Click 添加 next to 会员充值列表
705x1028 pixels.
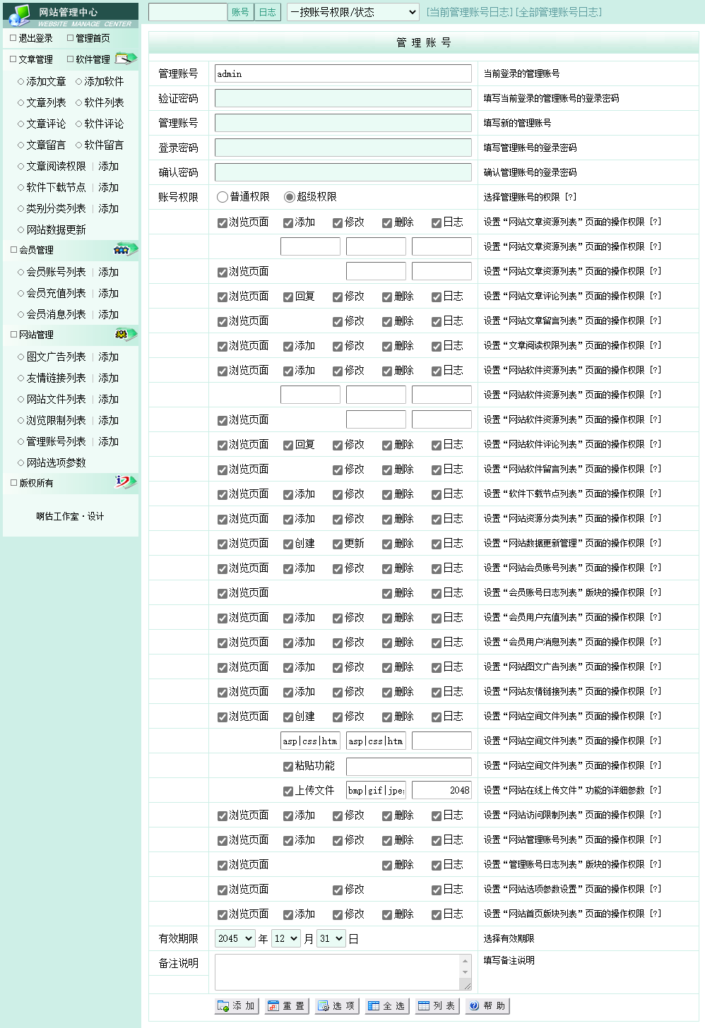click(x=108, y=293)
